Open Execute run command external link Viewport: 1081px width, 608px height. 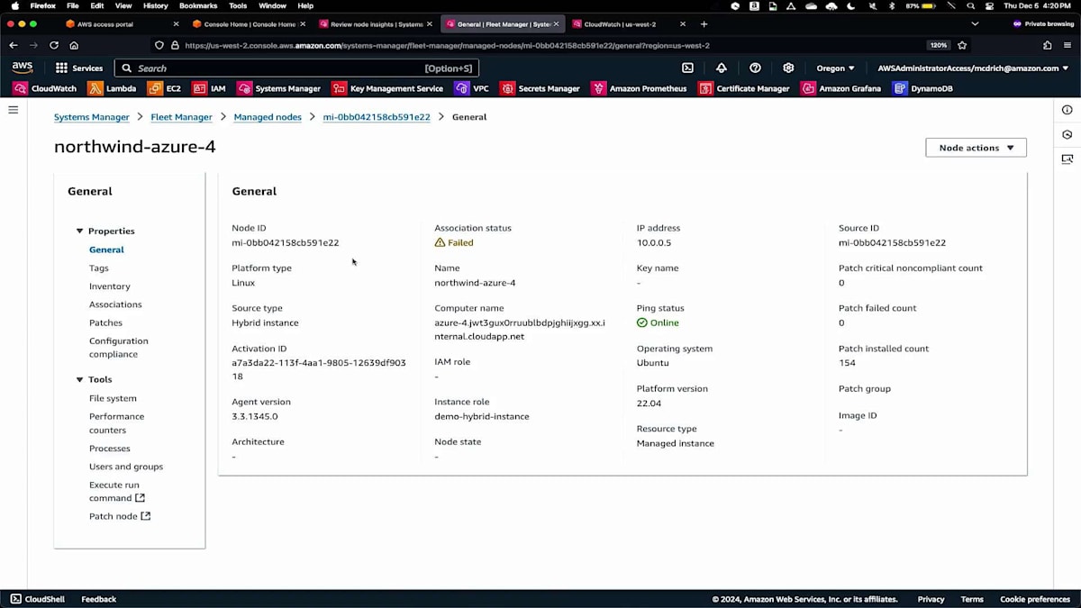pos(117,492)
